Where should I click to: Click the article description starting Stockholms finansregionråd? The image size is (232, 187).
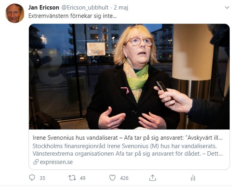pyautogui.click(x=127, y=150)
